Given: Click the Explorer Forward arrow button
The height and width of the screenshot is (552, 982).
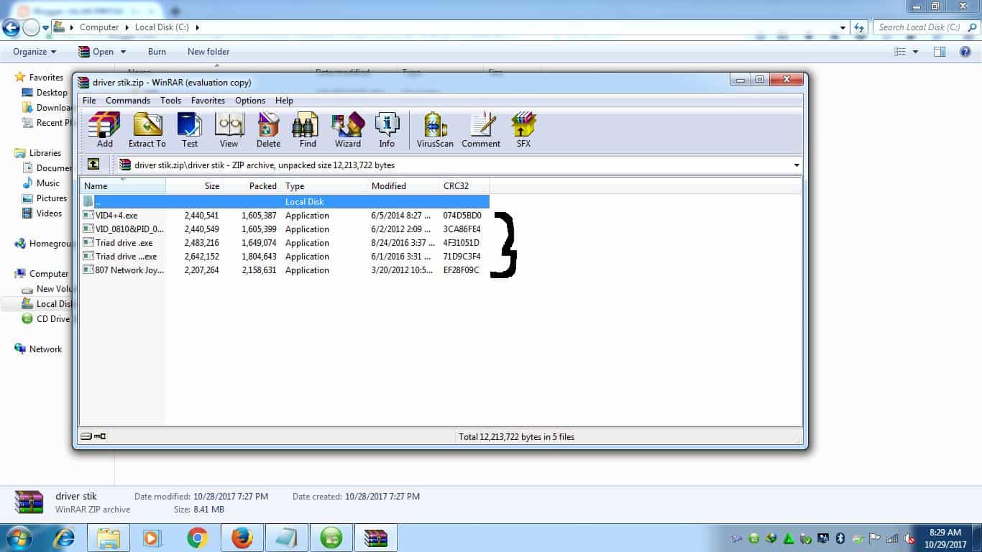Looking at the screenshot, I should tap(31, 27).
